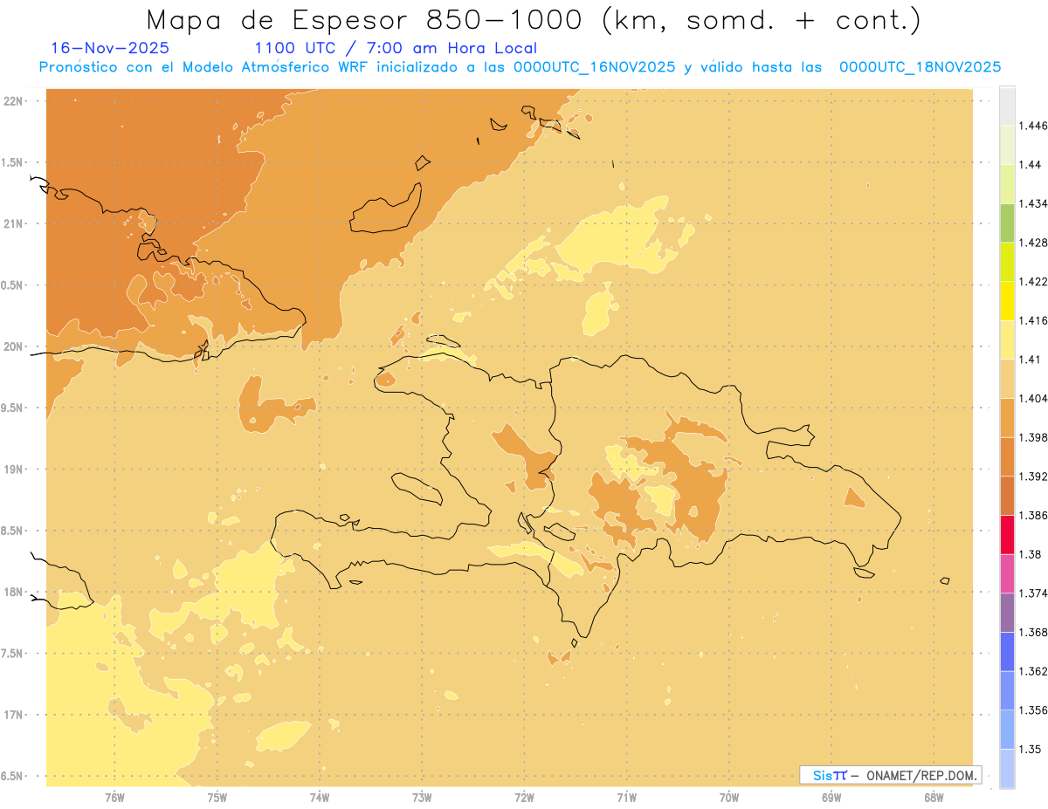
Task: Click the latitude label '18N'
Action: tap(14, 593)
